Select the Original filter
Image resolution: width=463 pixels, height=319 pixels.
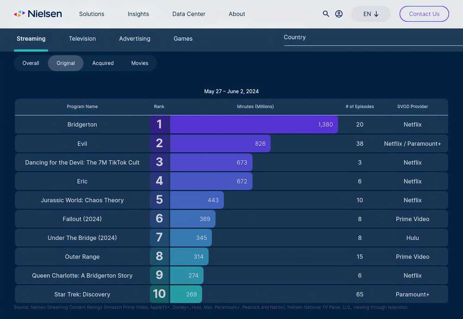tap(66, 63)
